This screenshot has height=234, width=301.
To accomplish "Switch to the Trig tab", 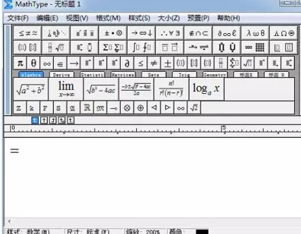I will tap(185, 75).
